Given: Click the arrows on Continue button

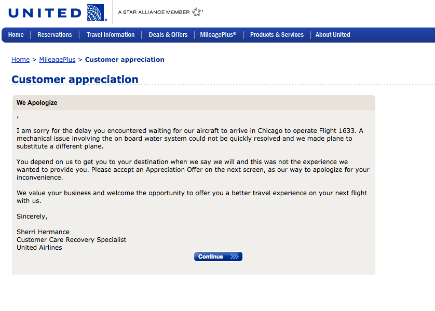Looking at the screenshot, I should tap(235, 256).
